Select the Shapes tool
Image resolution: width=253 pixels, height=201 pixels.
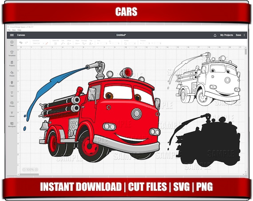[x=12, y=74]
